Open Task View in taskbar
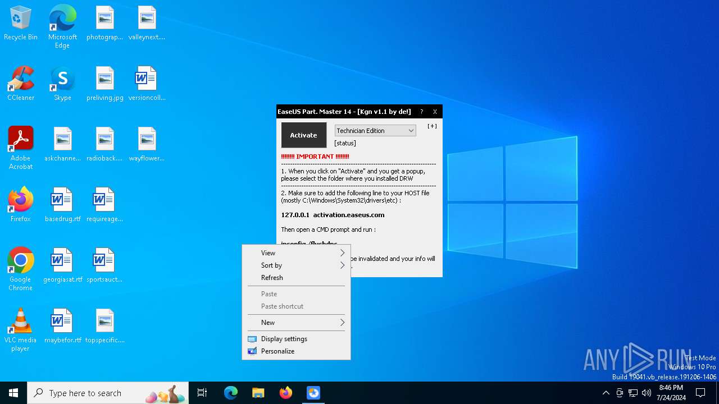 pyautogui.click(x=202, y=393)
